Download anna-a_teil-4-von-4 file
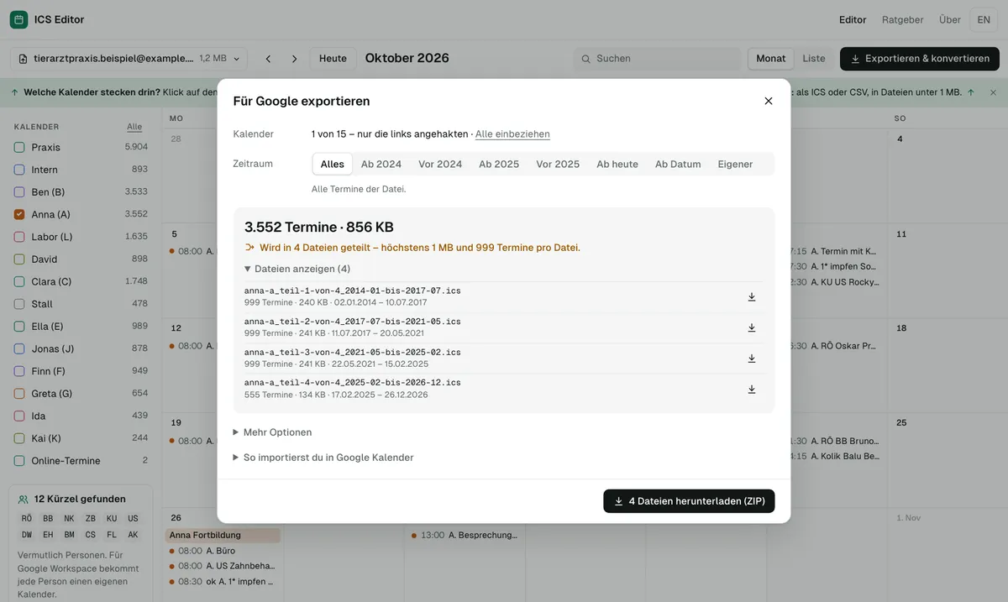The image size is (1008, 602). (x=752, y=389)
